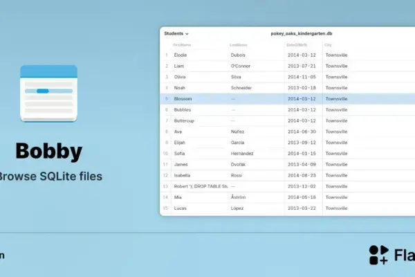This screenshot has width=415, height=277.
Task: Sort by the FirstName column header
Action: pos(182,45)
